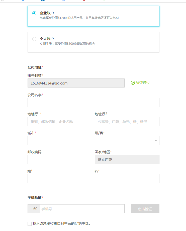
Task: Focus the 公司名字 input field
Action: click(x=93, y=102)
